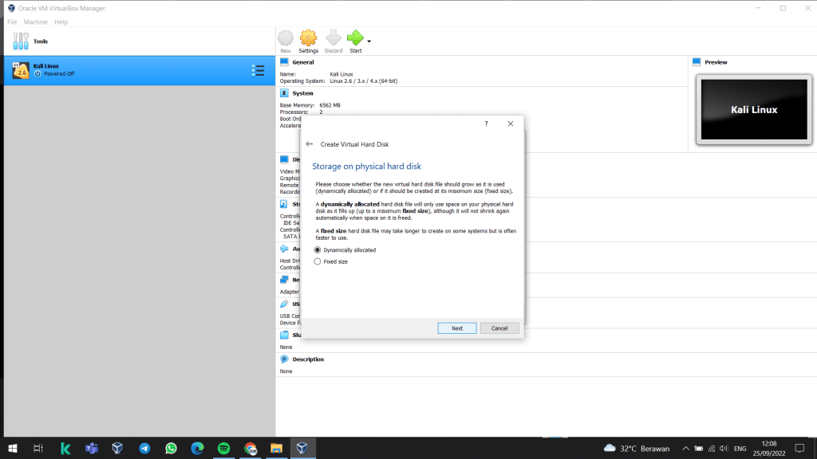
Task: Click the dialog's question mark help icon
Action: coord(487,124)
